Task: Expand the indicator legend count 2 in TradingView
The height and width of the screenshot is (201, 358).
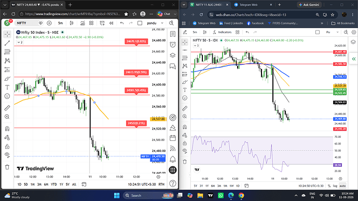Action: pos(20,42)
